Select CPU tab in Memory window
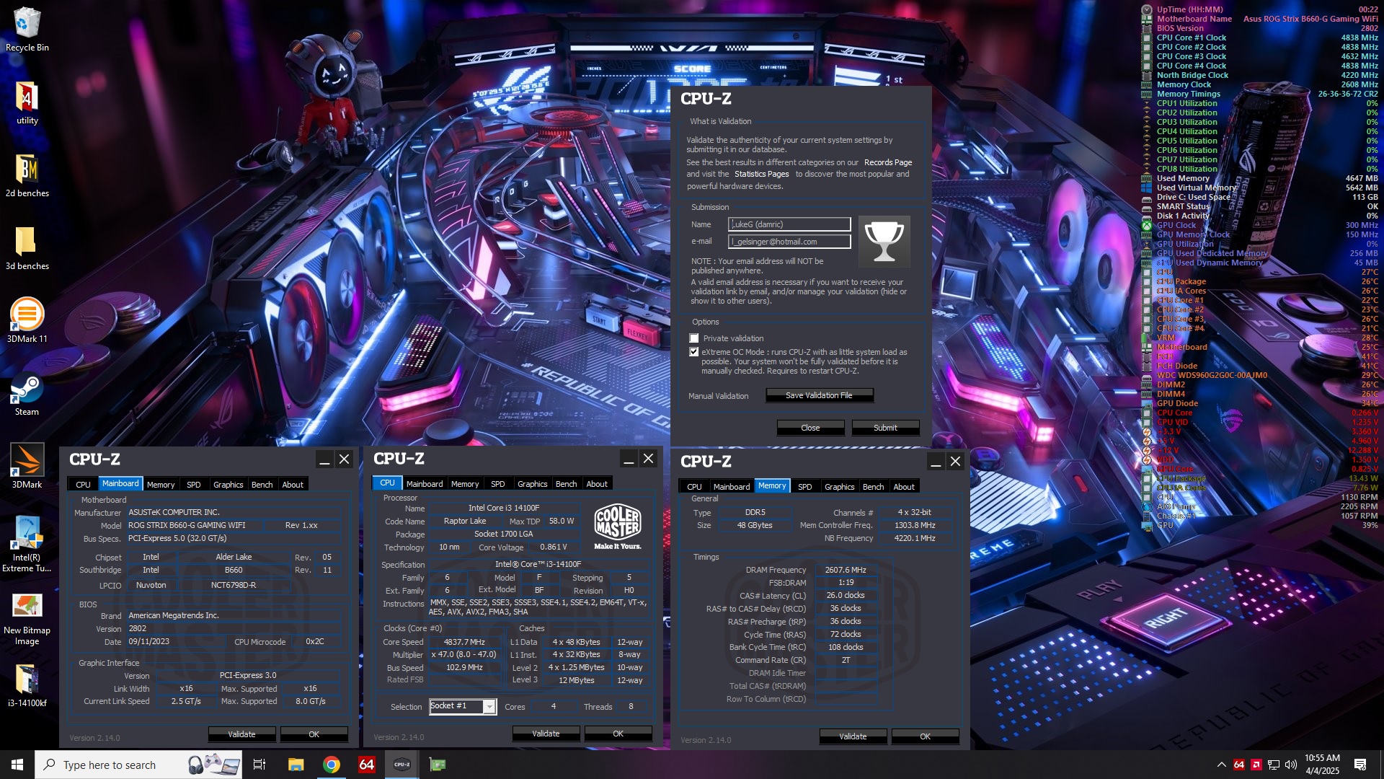1384x779 pixels. 694,487
